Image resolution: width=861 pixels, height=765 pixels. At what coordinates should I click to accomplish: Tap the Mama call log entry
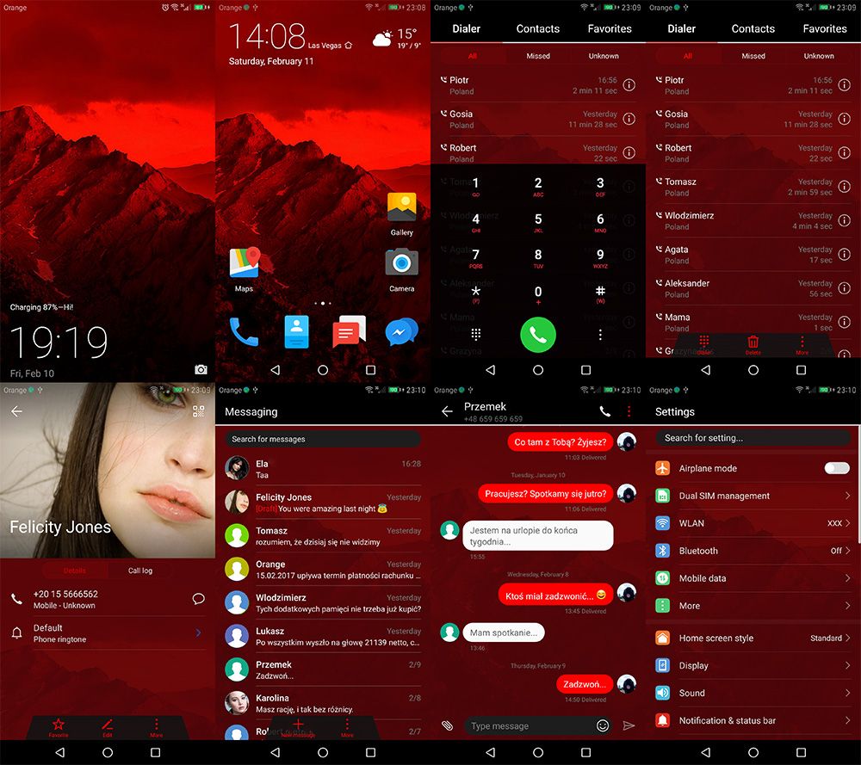(x=753, y=322)
